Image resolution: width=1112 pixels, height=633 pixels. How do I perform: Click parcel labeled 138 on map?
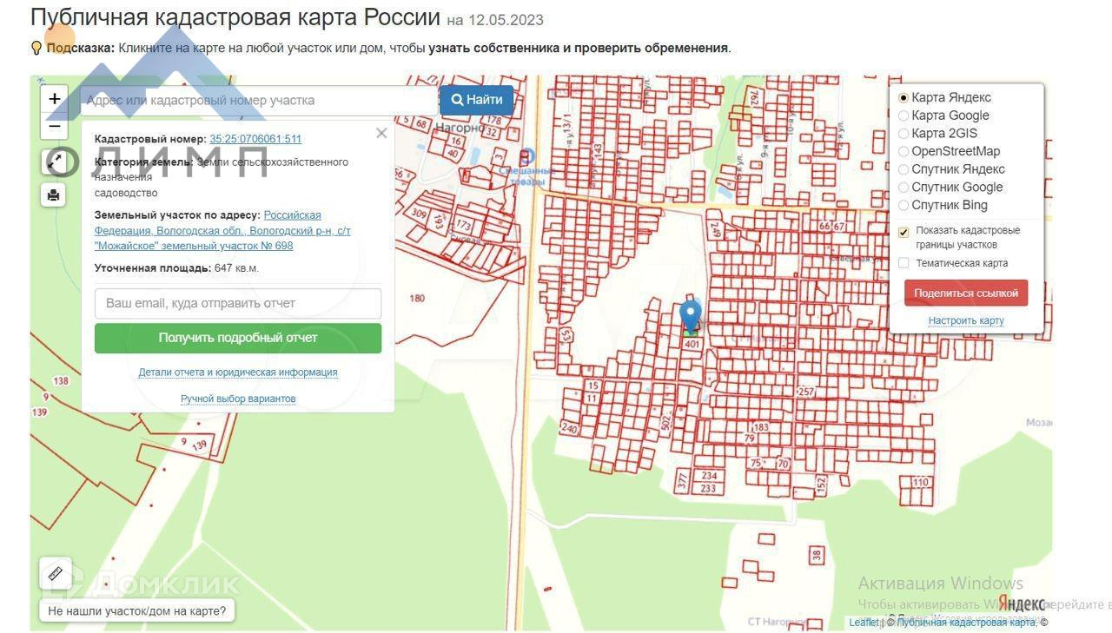61,381
